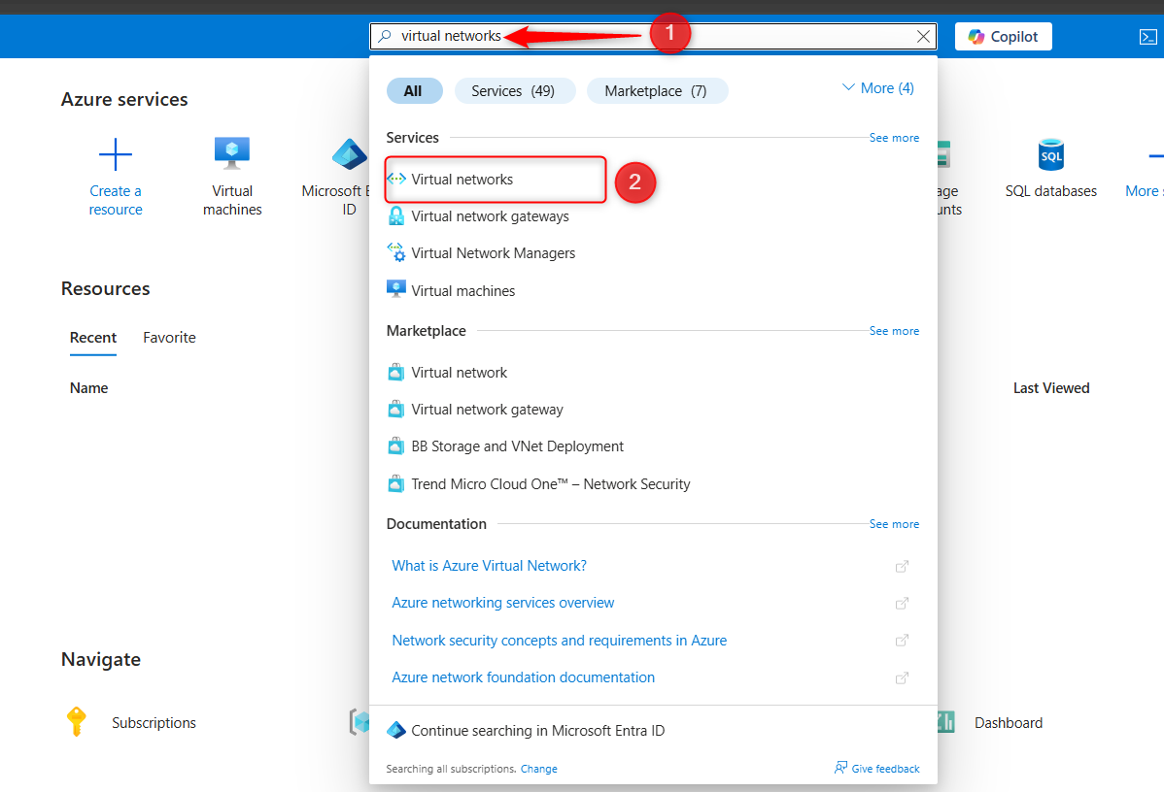Screen dimensions: 1164x792
Task: Open Subscriptions key icon
Action: pos(76,722)
